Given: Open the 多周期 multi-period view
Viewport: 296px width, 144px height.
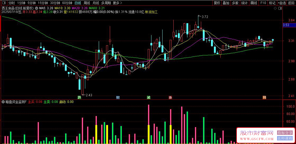Looking at the screenshot, I should [106, 3].
